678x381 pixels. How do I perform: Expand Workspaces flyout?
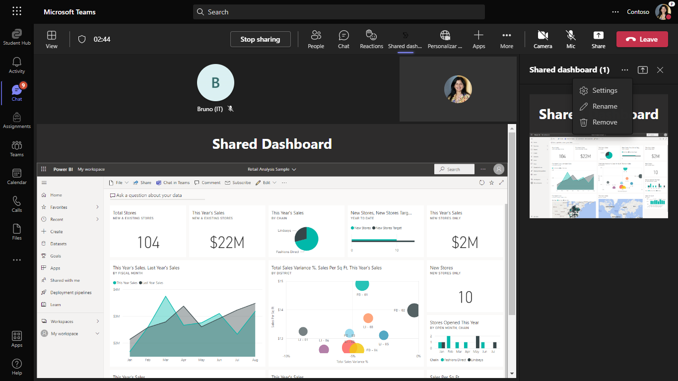click(x=97, y=321)
